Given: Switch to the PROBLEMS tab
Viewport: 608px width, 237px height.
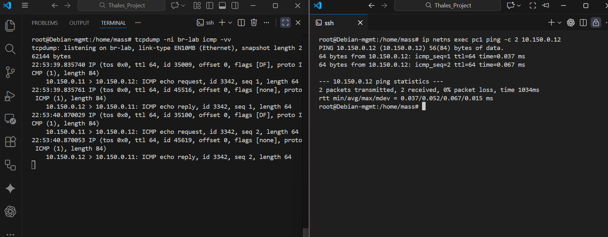Looking at the screenshot, I should tap(45, 23).
